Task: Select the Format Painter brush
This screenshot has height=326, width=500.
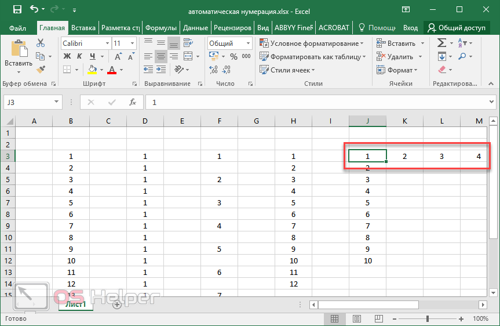Action: pos(41,70)
